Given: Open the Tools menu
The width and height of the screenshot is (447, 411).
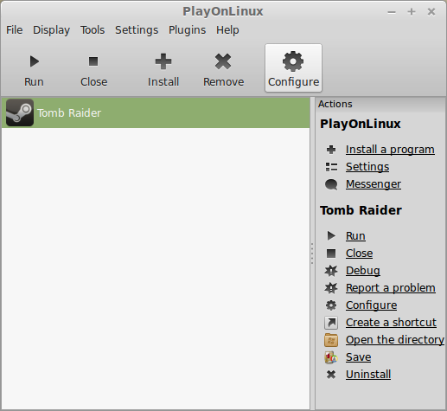Looking at the screenshot, I should click(93, 30).
